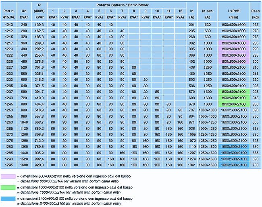Viewport: 262px width, 207px height.
Task: Click the pink legend color swatch
Action: pyautogui.click(x=8, y=176)
